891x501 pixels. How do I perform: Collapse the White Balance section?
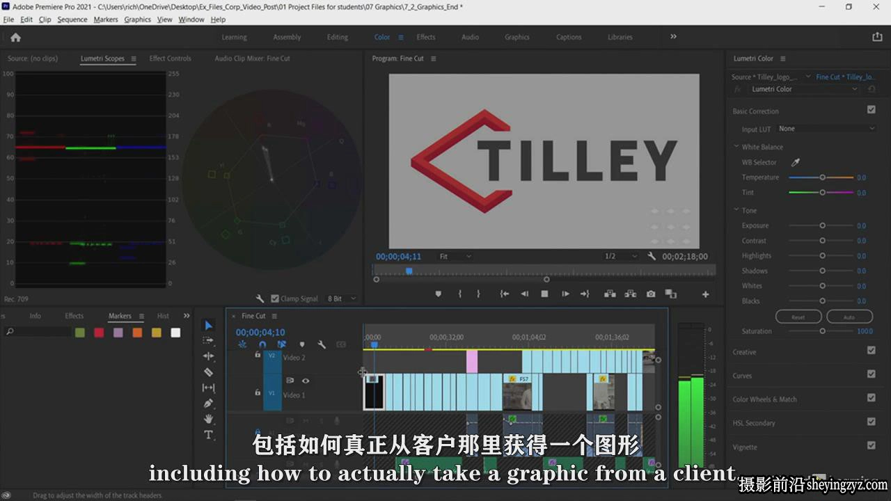coord(736,147)
